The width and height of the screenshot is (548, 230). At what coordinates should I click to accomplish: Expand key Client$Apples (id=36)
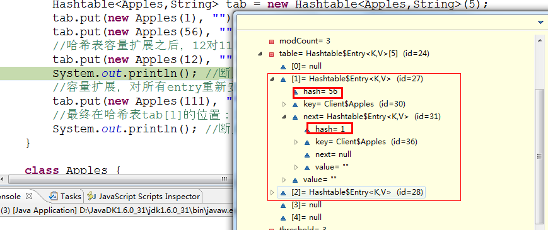[296, 142]
